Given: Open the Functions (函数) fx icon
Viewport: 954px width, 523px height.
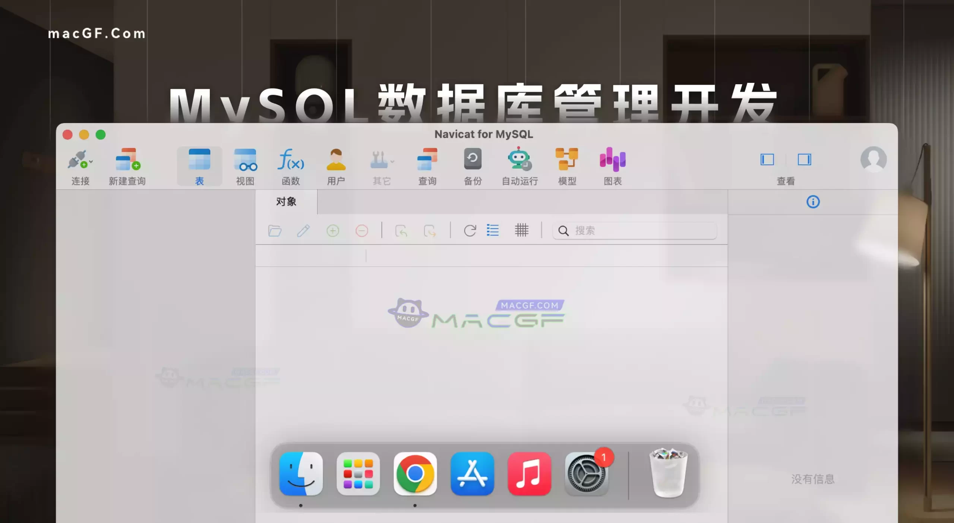Looking at the screenshot, I should coord(291,160).
